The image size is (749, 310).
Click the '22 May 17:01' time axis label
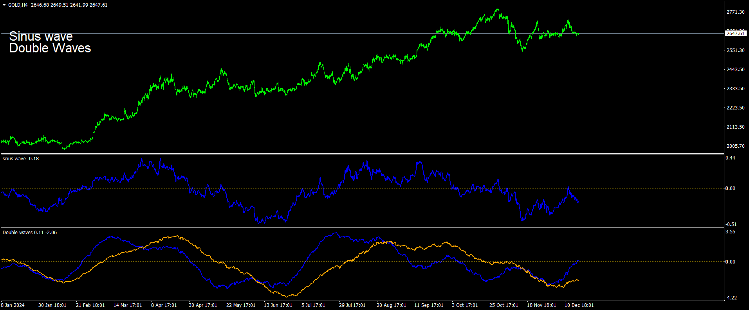pyautogui.click(x=241, y=305)
